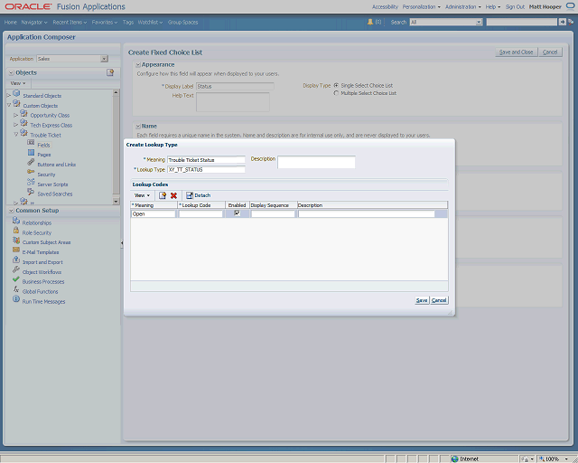Image resolution: width=578 pixels, height=463 pixels.
Task: Click the search go arrow icon
Action: (562, 22)
